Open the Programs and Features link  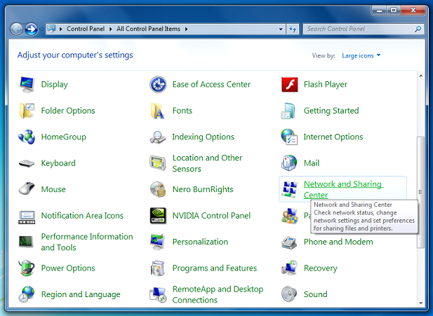(x=215, y=268)
